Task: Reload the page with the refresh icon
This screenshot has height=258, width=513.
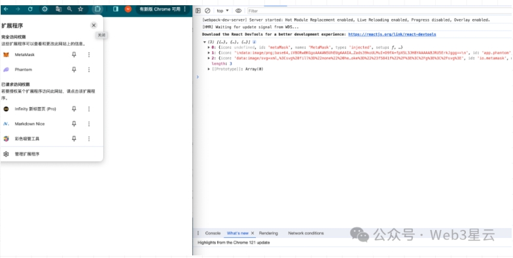Action: pos(30,9)
